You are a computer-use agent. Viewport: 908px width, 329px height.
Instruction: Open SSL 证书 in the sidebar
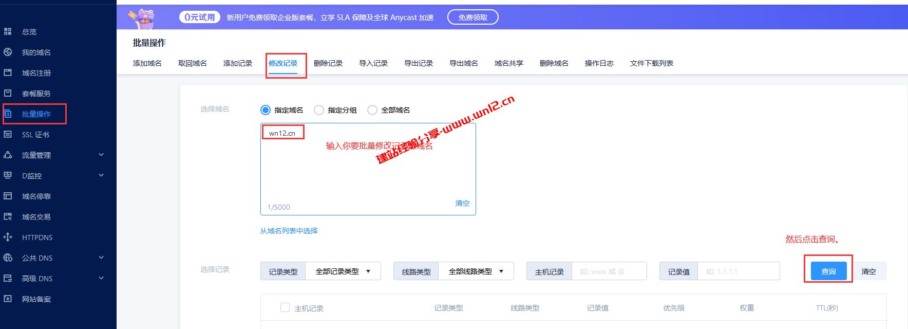click(x=35, y=134)
